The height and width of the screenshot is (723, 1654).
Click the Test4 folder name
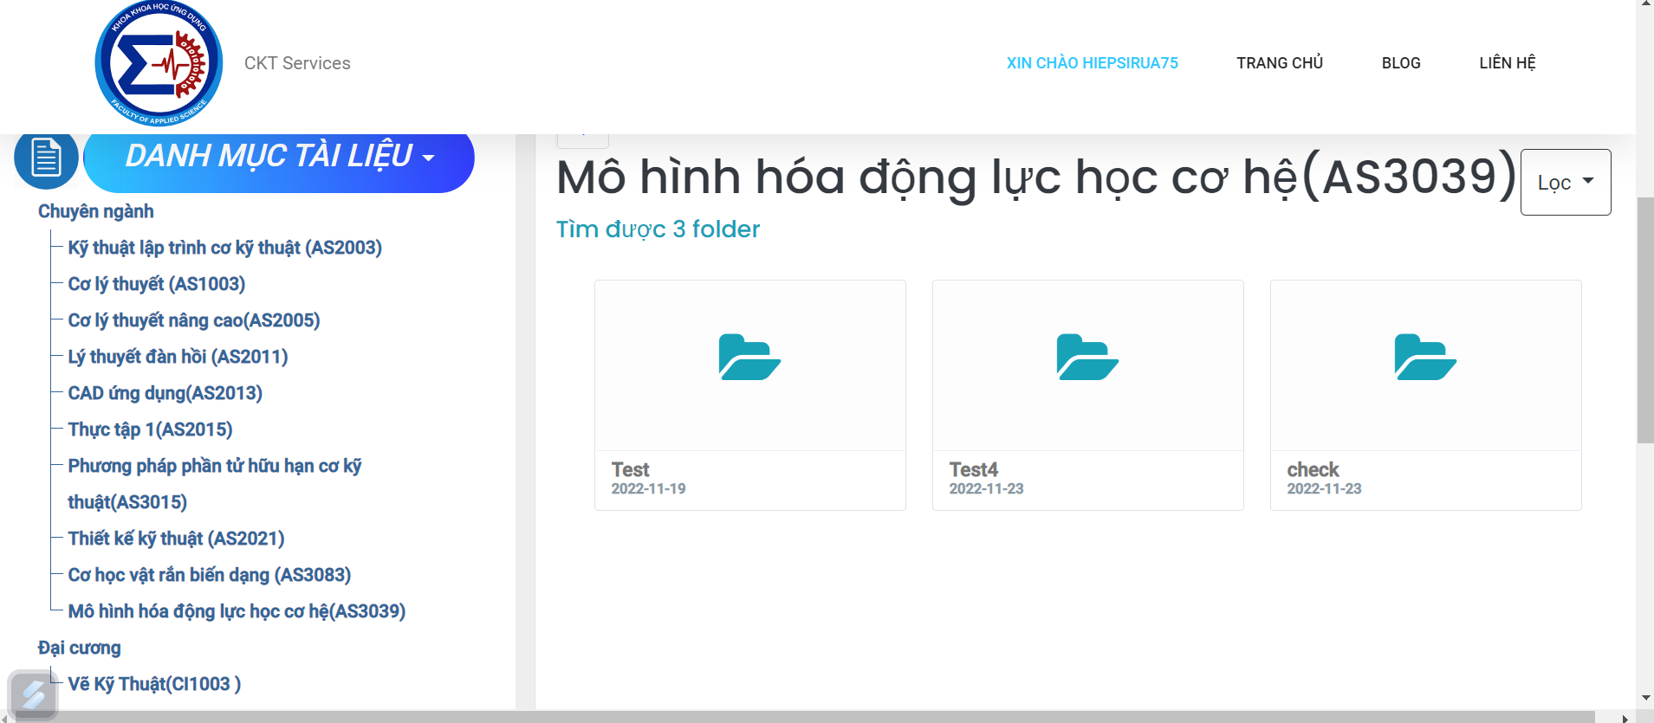point(974,469)
